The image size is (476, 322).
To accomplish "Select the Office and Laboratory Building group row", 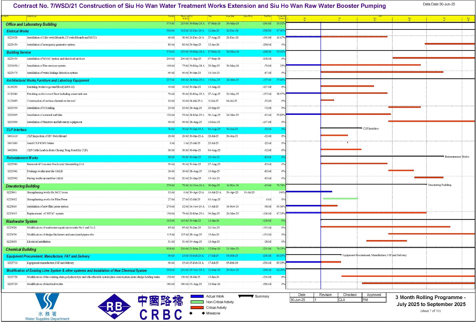I will pos(144,24).
